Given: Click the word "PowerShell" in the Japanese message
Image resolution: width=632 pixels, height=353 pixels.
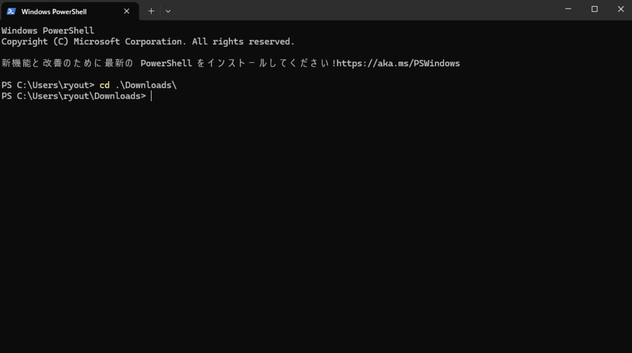Looking at the screenshot, I should [x=166, y=63].
